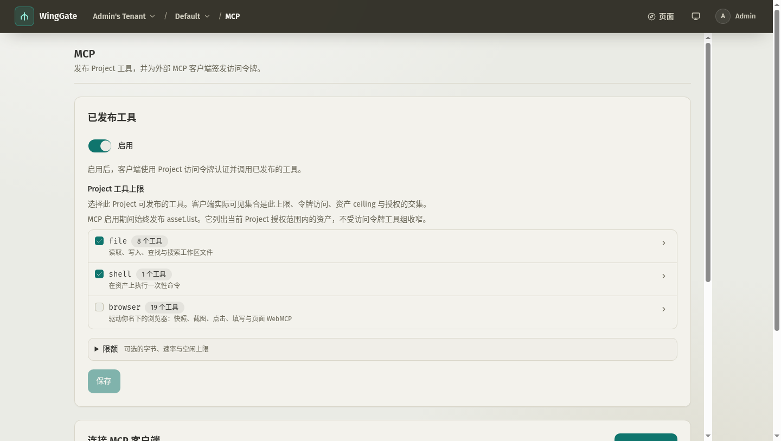Click the browser group's WebMCP description line
The height and width of the screenshot is (441, 781).
tap(200, 318)
